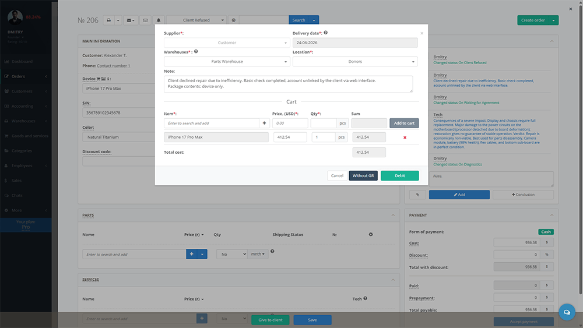
Task: Open the Parts Warehouse dropdown
Action: pyautogui.click(x=227, y=62)
